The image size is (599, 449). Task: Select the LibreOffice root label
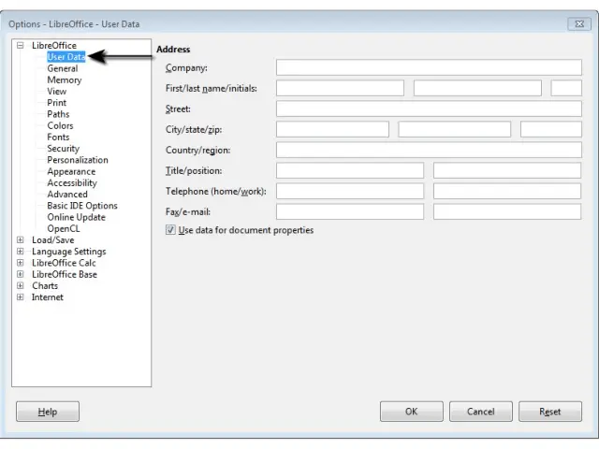point(54,46)
